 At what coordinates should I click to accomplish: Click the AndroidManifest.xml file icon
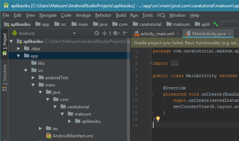[49, 136]
